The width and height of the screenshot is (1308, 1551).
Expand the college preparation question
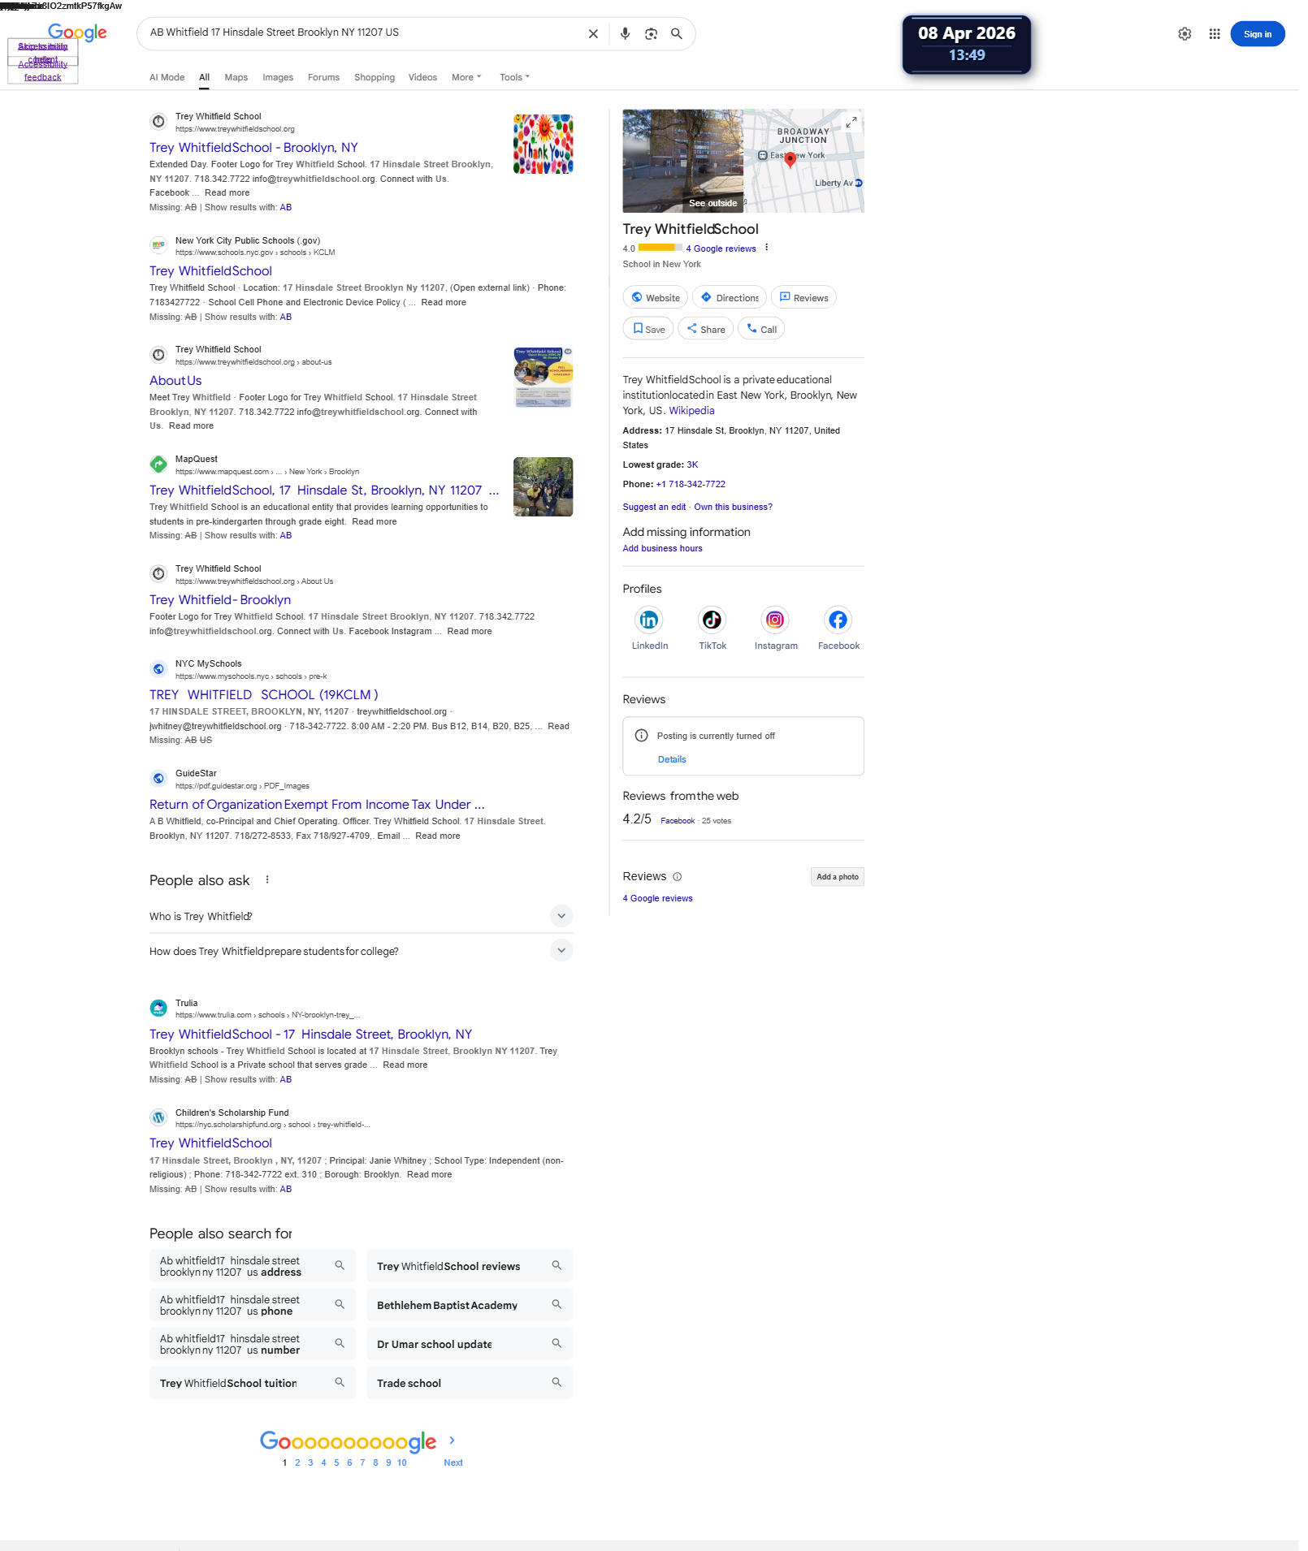click(x=361, y=951)
